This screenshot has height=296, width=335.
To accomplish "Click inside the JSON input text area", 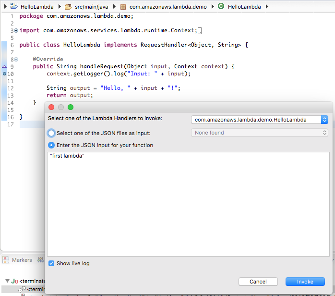I will (x=188, y=204).
